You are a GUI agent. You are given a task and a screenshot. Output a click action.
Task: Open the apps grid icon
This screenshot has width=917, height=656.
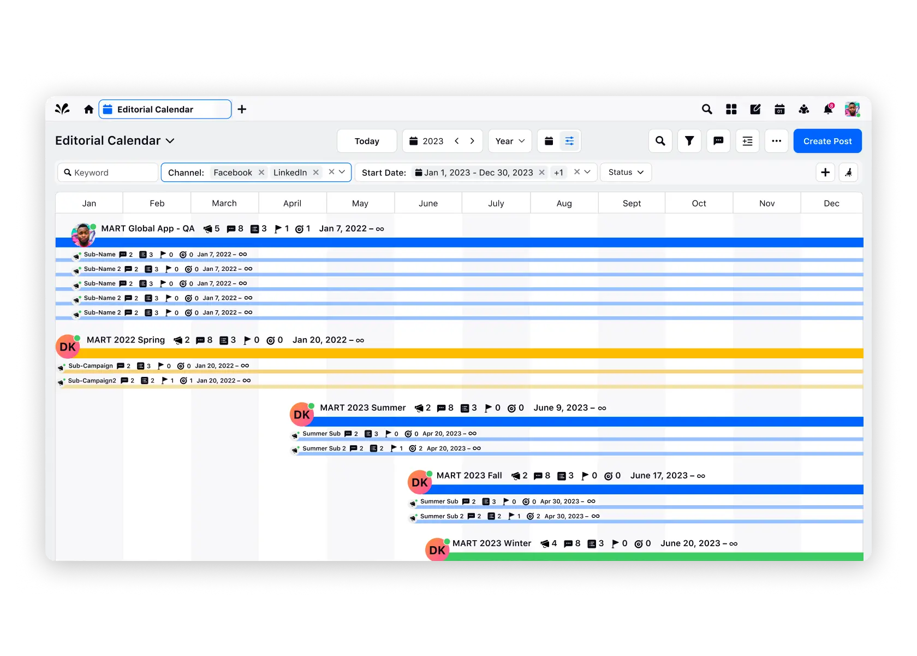tap(731, 109)
